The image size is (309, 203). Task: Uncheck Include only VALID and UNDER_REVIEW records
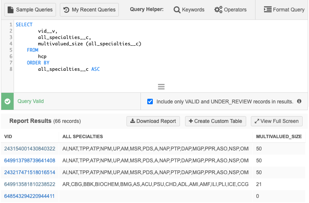point(150,102)
